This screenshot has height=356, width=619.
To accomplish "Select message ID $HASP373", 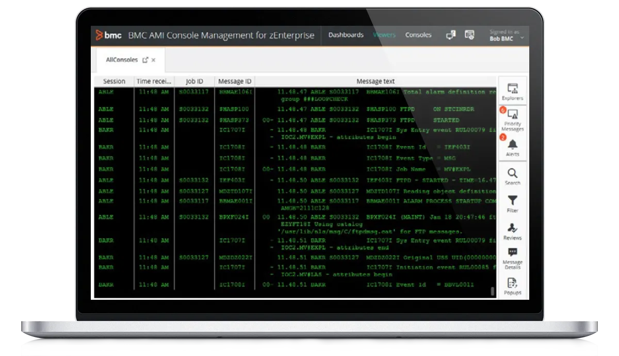I will (x=234, y=120).
